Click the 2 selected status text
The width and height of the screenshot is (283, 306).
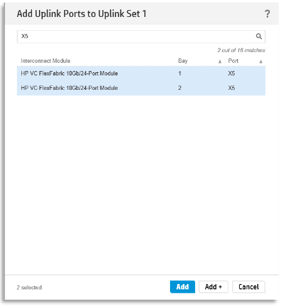tap(29, 288)
